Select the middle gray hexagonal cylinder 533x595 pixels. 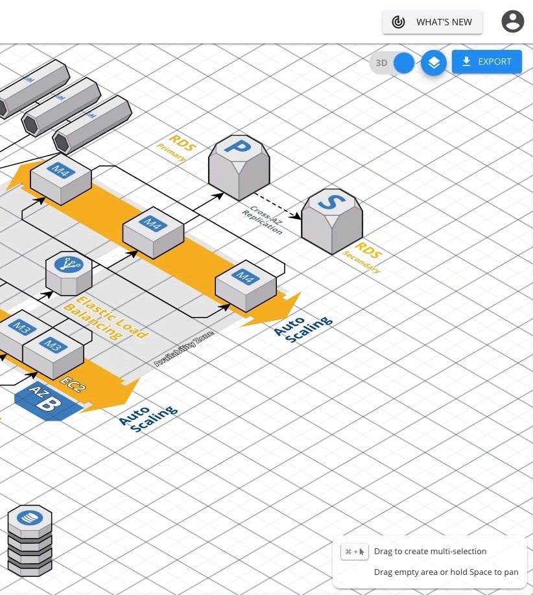tap(61, 107)
